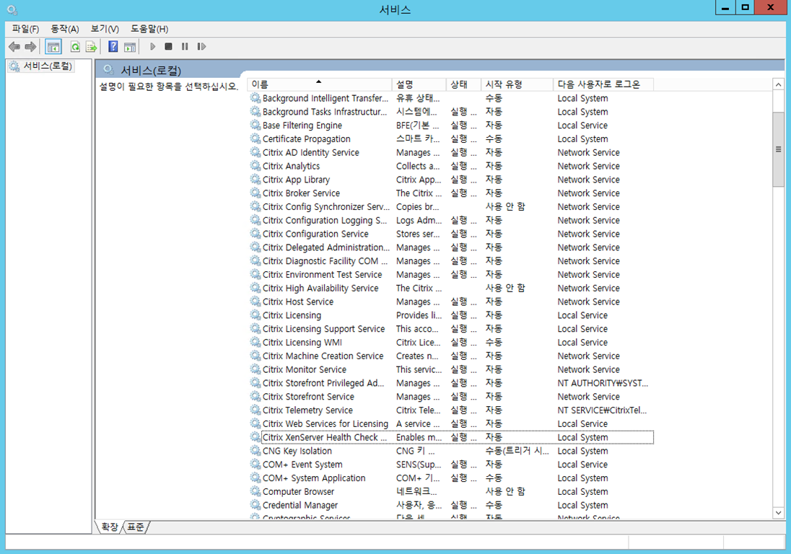791x554 pixels.
Task: Click the Stop service square icon
Action: 168,47
